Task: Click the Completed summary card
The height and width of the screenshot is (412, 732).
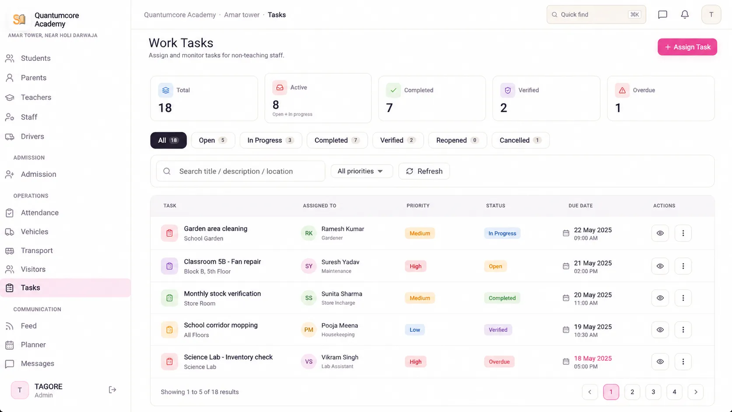Action: (432, 98)
